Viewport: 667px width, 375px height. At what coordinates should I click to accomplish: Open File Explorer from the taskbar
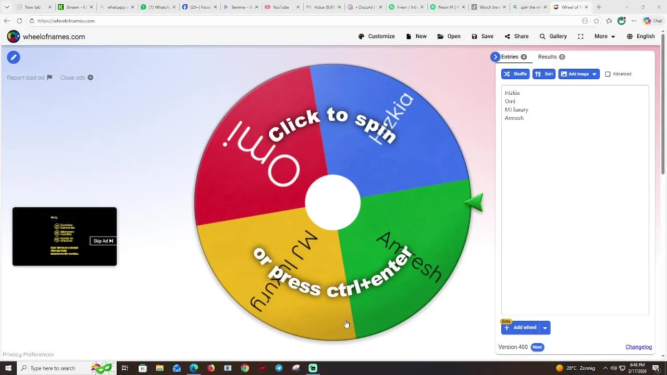pos(159,368)
